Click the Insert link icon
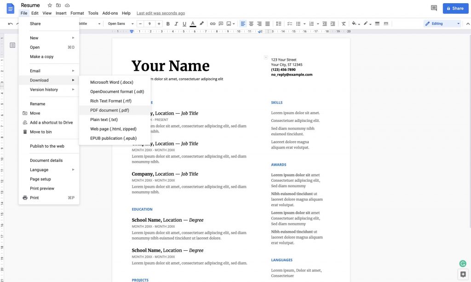The width and height of the screenshot is (471, 282). click(x=213, y=23)
